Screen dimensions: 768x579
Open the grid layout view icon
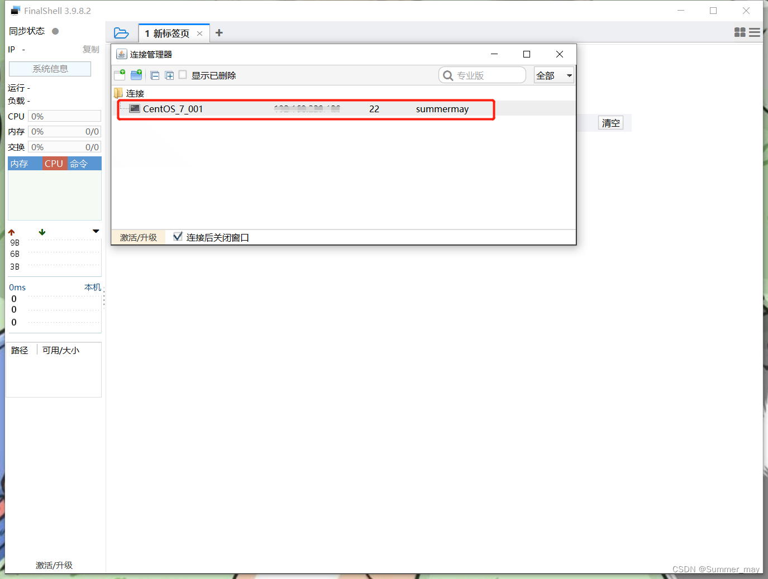coord(740,32)
